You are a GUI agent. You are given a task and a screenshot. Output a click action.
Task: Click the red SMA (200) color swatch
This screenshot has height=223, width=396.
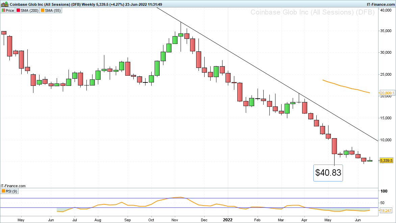(18, 10)
